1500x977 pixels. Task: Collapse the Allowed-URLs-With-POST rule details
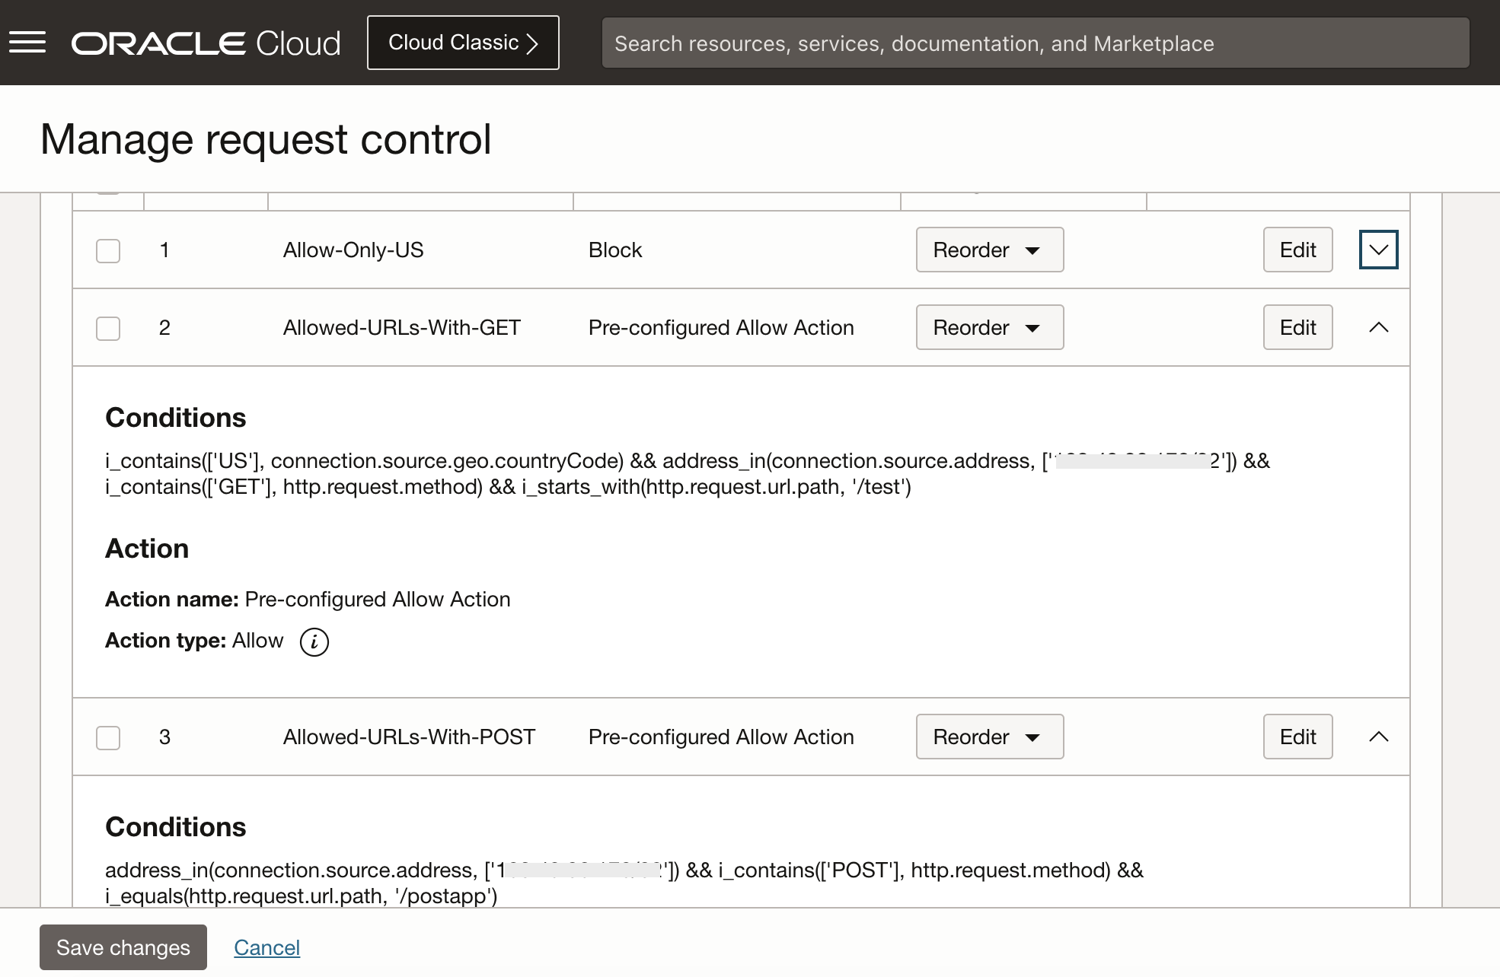(x=1378, y=737)
